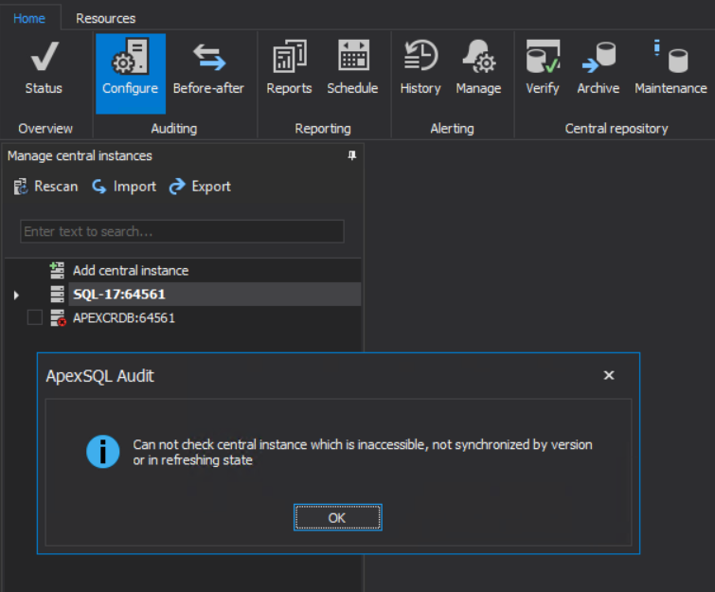The width and height of the screenshot is (715, 592).
Task: Click the Export button
Action: point(200,187)
